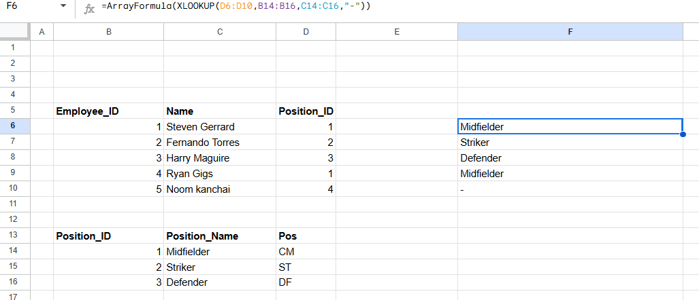The image size is (699, 300).
Task: Select the Position_Name header cell
Action: (220, 236)
